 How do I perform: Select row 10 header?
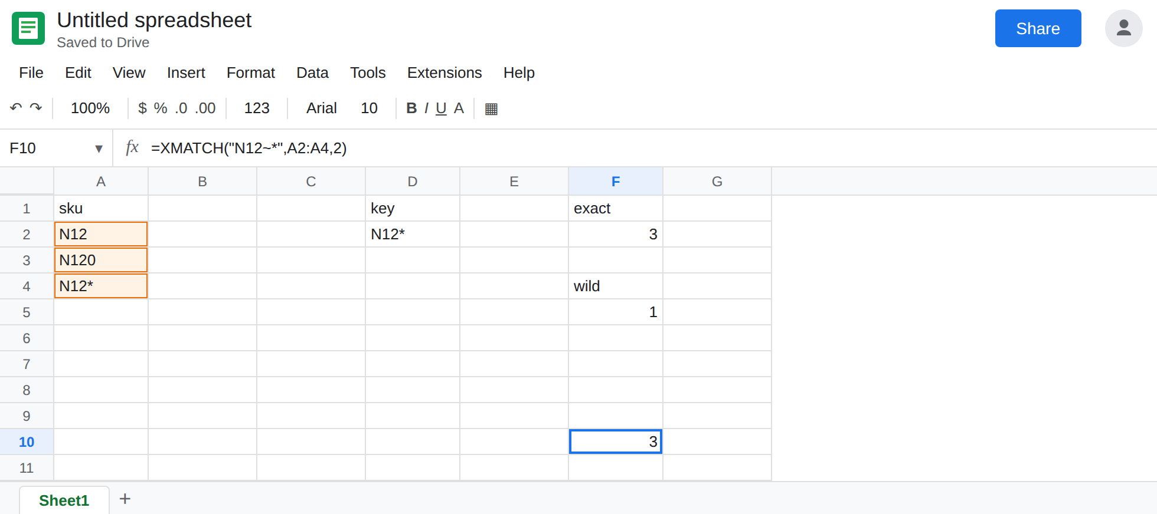coord(27,441)
